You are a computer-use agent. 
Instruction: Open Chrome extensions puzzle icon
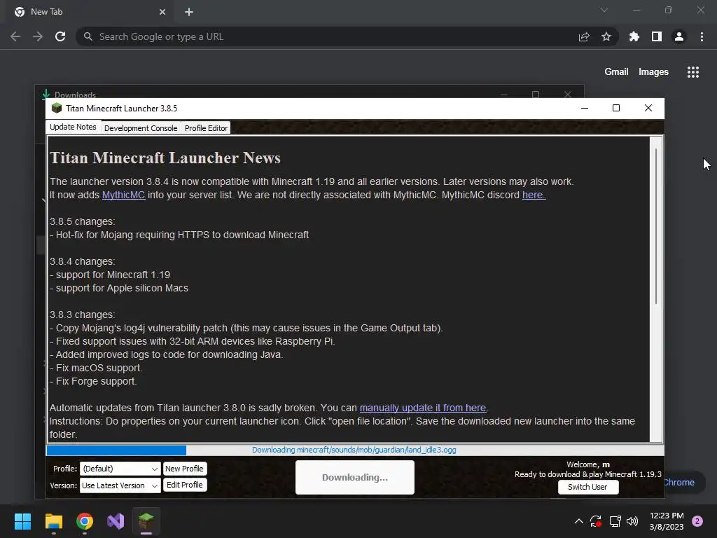[634, 36]
